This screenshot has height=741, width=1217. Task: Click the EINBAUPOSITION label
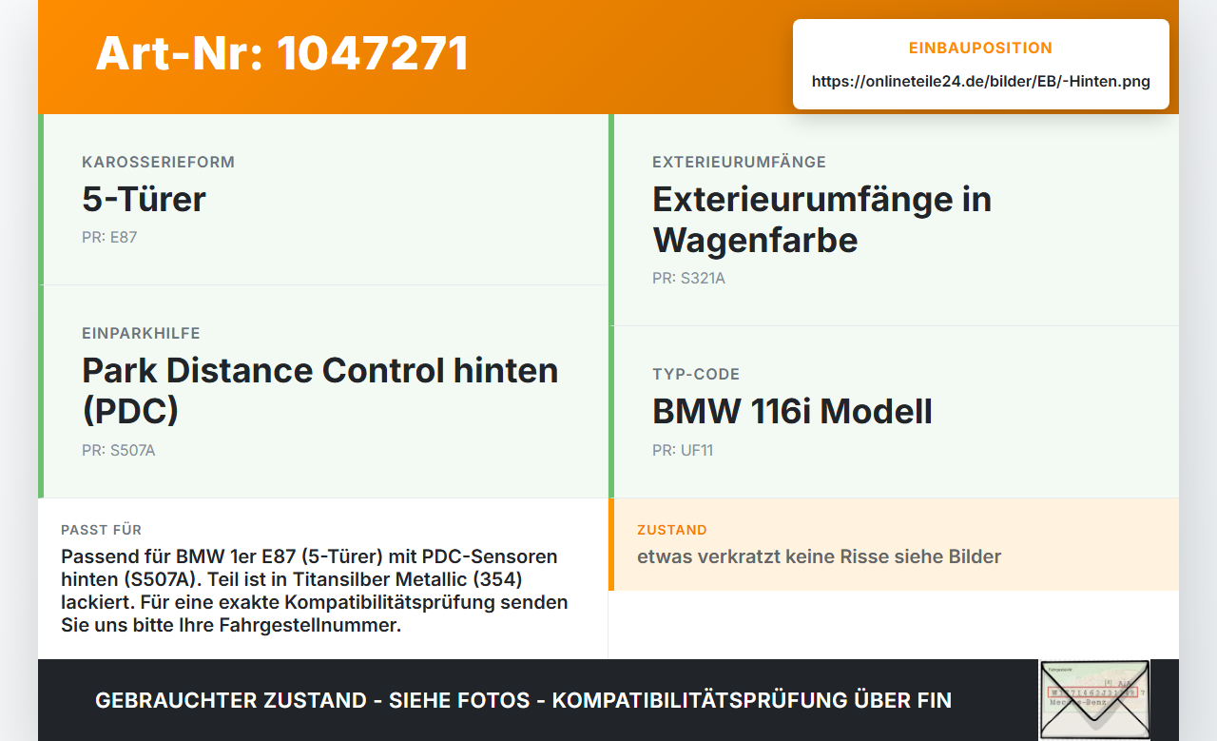tap(981, 49)
